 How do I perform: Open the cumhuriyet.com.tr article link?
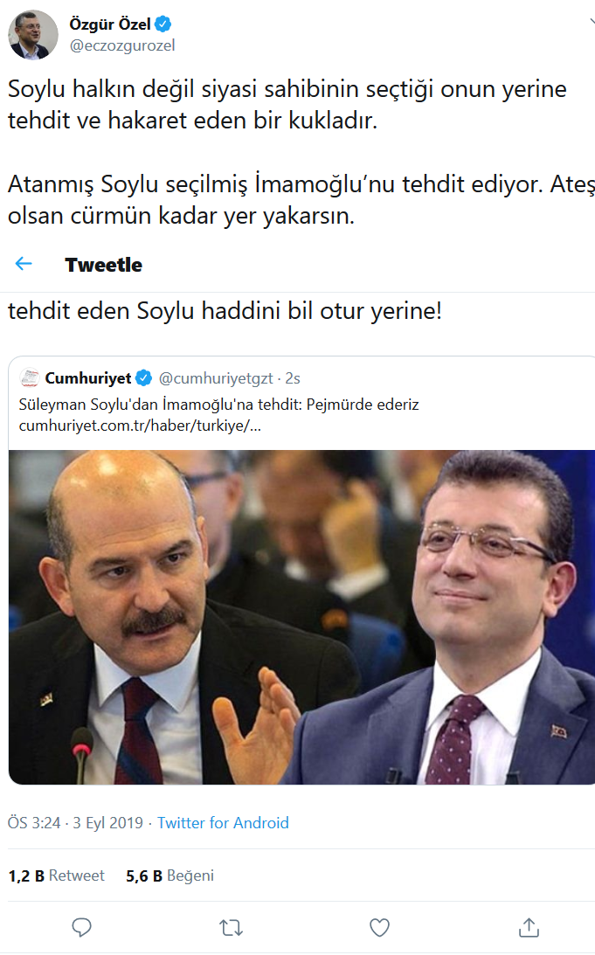coord(140,426)
